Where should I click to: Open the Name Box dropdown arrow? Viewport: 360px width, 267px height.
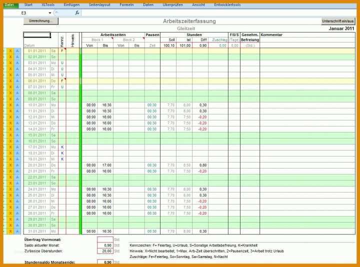click(50, 13)
